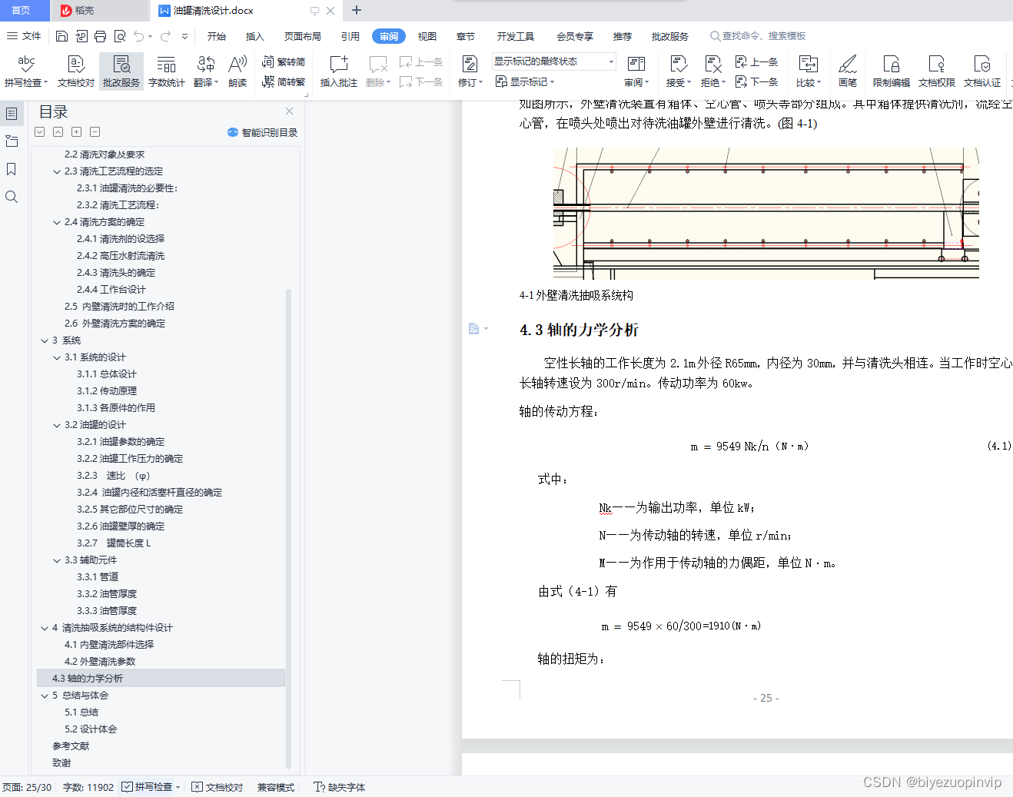Viewport: 1013px width, 797px height.
Task: Open the 显示标记 dropdown
Action: (525, 81)
